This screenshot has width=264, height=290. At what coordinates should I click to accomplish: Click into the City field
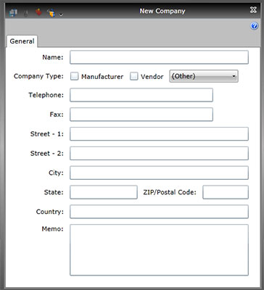(159, 173)
